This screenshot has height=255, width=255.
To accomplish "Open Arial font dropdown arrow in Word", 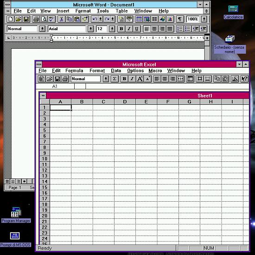I will [90, 29].
